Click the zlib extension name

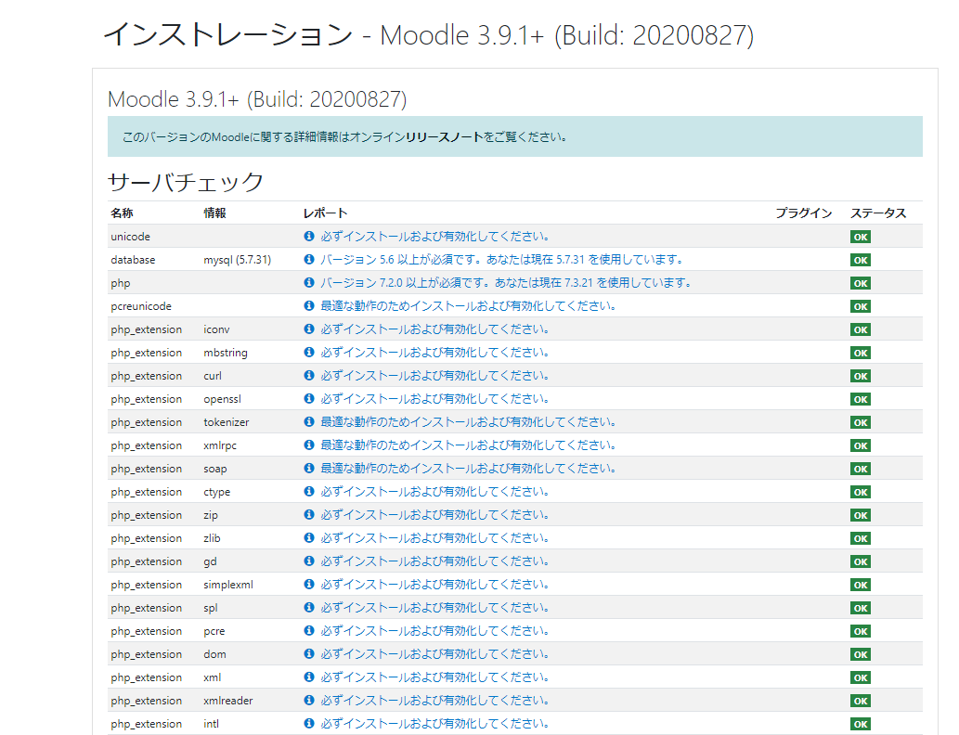pyautogui.click(x=212, y=538)
